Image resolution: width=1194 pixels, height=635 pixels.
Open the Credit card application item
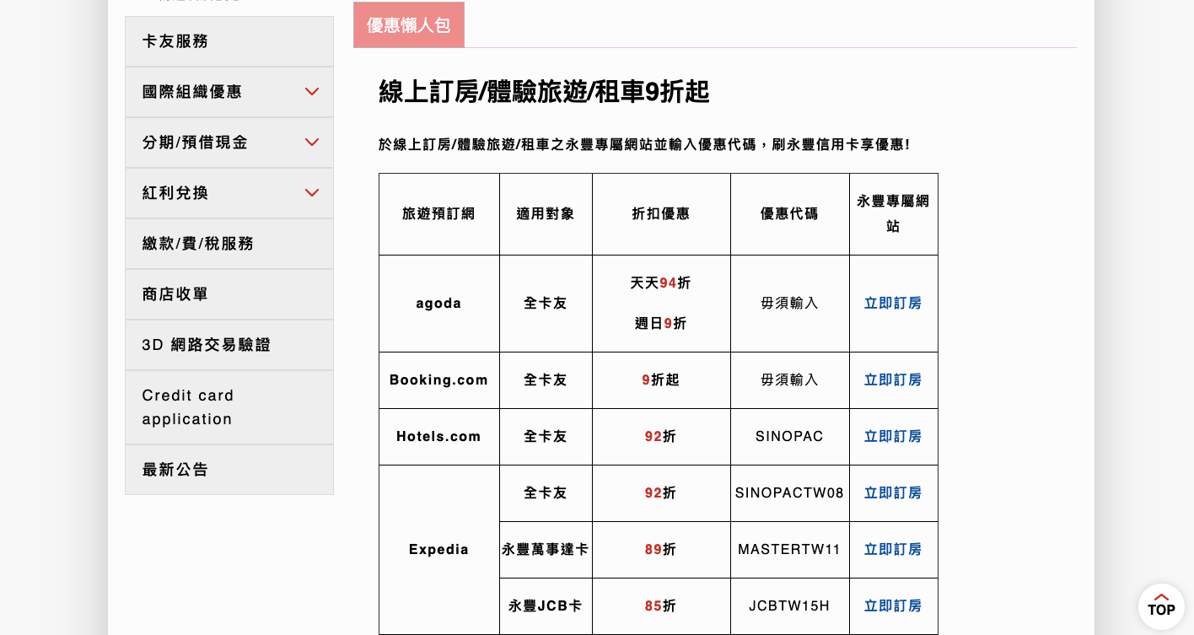click(x=229, y=407)
